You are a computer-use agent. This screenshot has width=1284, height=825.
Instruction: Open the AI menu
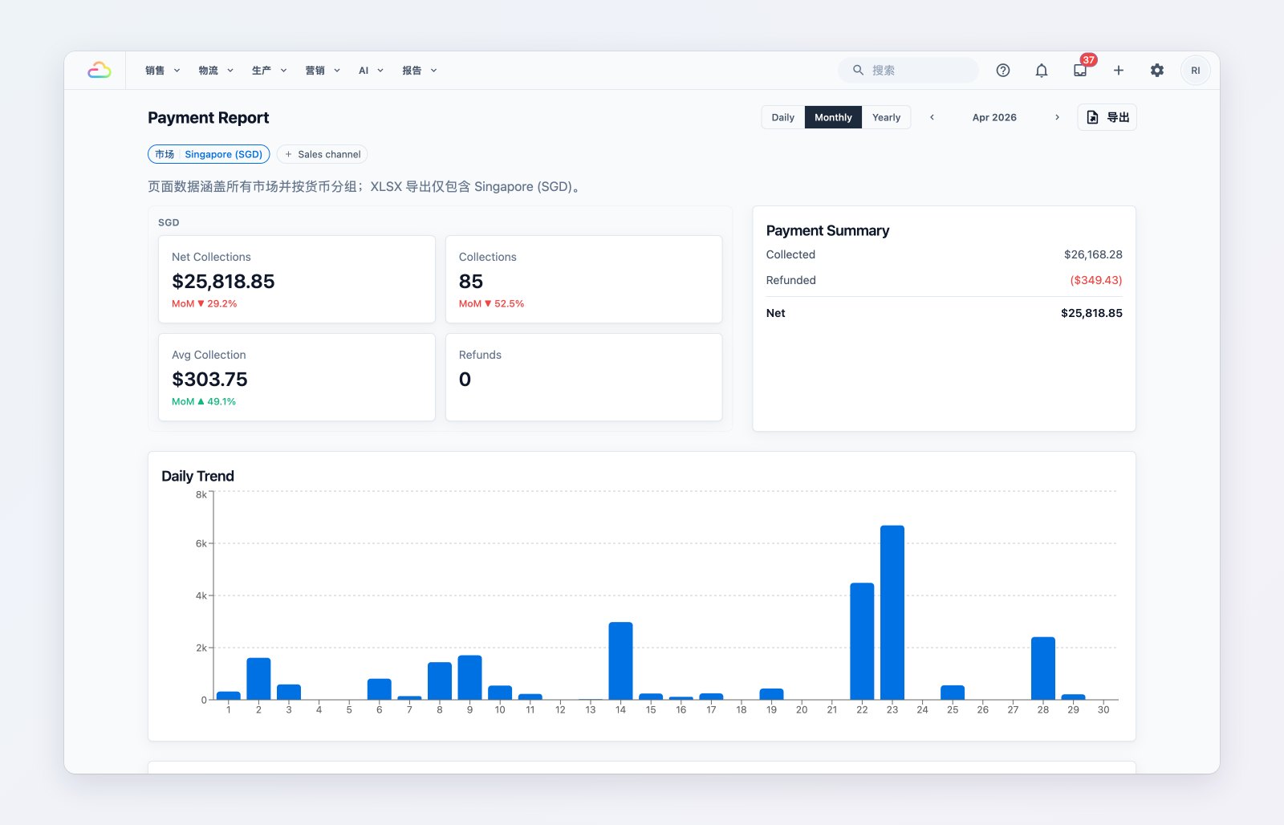[x=371, y=71]
